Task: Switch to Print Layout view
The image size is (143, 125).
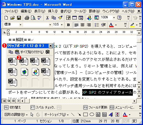Action: pos(13,101)
